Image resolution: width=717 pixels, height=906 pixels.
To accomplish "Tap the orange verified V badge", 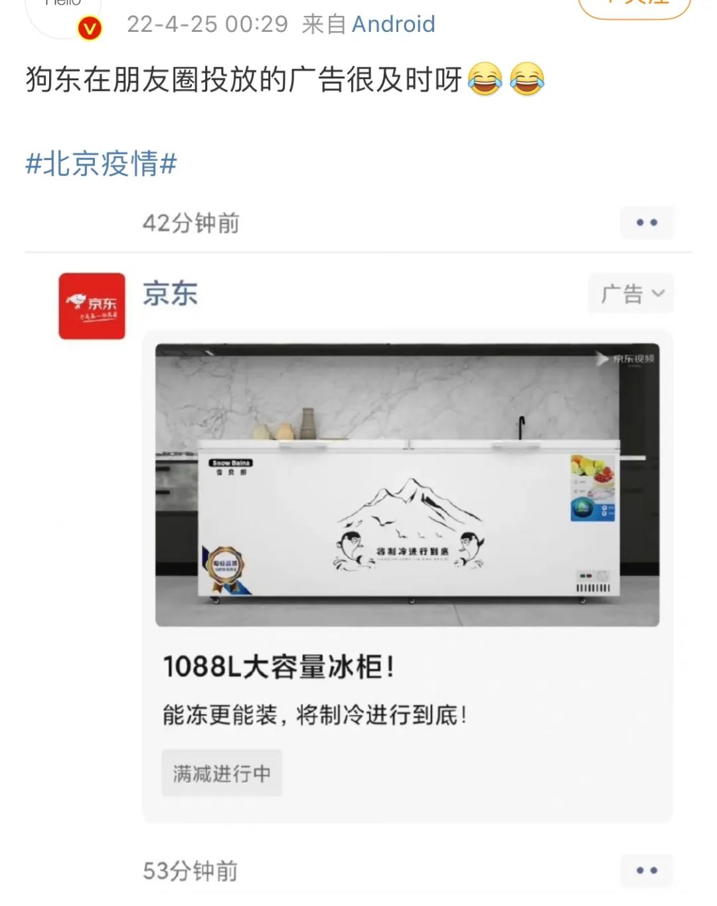I will click(90, 29).
